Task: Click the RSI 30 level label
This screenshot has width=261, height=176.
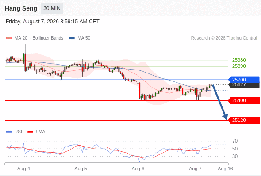Action: point(235,156)
